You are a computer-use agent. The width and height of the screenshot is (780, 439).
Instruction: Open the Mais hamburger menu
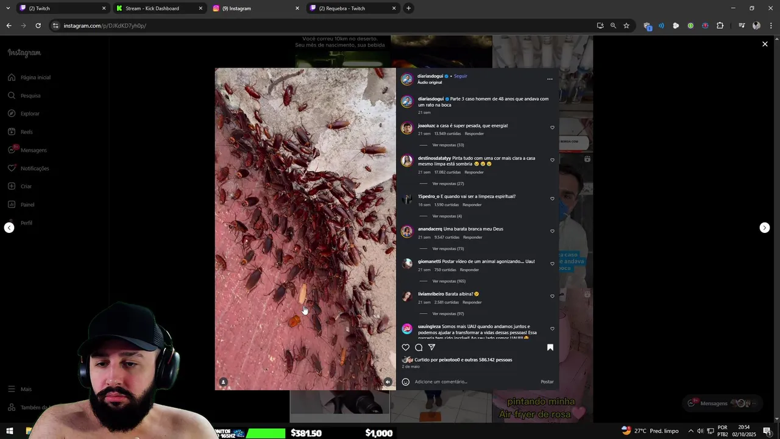(x=19, y=389)
